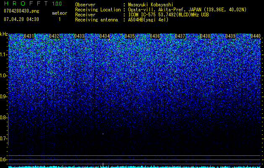Click the date stamp 07.04.28 04:30
The width and height of the screenshot is (264, 168).
coord(21,19)
